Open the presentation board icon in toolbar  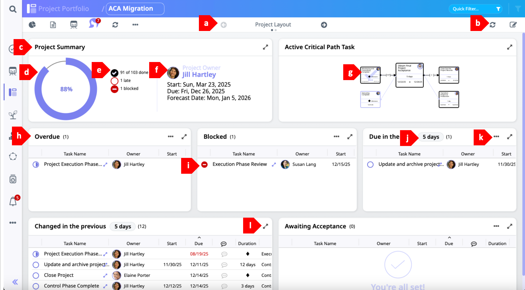pyautogui.click(x=74, y=25)
